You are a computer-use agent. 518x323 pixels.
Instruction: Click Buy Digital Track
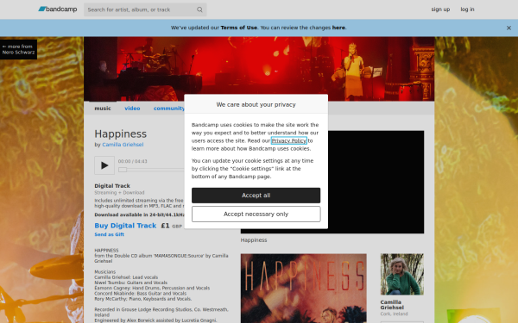[x=125, y=226]
